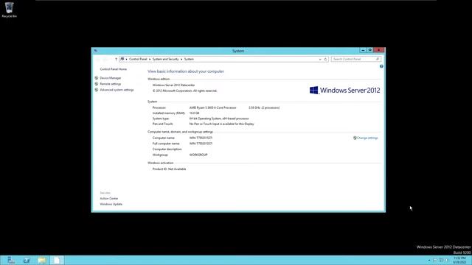This screenshot has width=472, height=265.
Task: Click the shield icon beside Remote settings
Action: pos(97,84)
